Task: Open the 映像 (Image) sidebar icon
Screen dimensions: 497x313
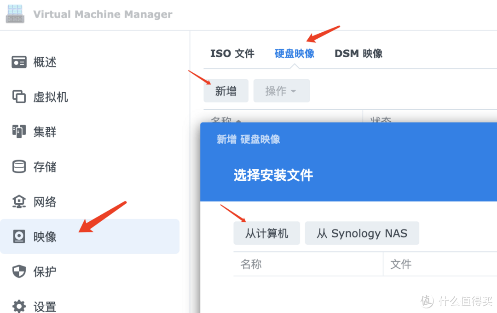Action: click(19, 236)
